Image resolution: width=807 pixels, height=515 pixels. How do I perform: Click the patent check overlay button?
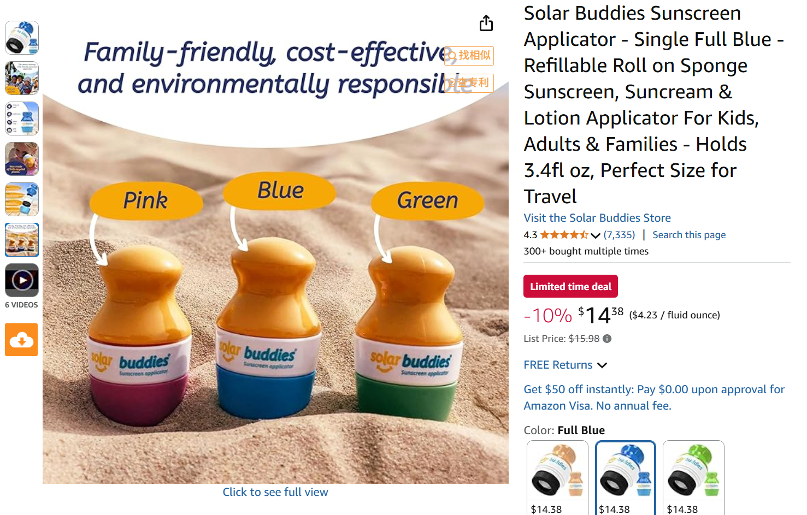[469, 83]
